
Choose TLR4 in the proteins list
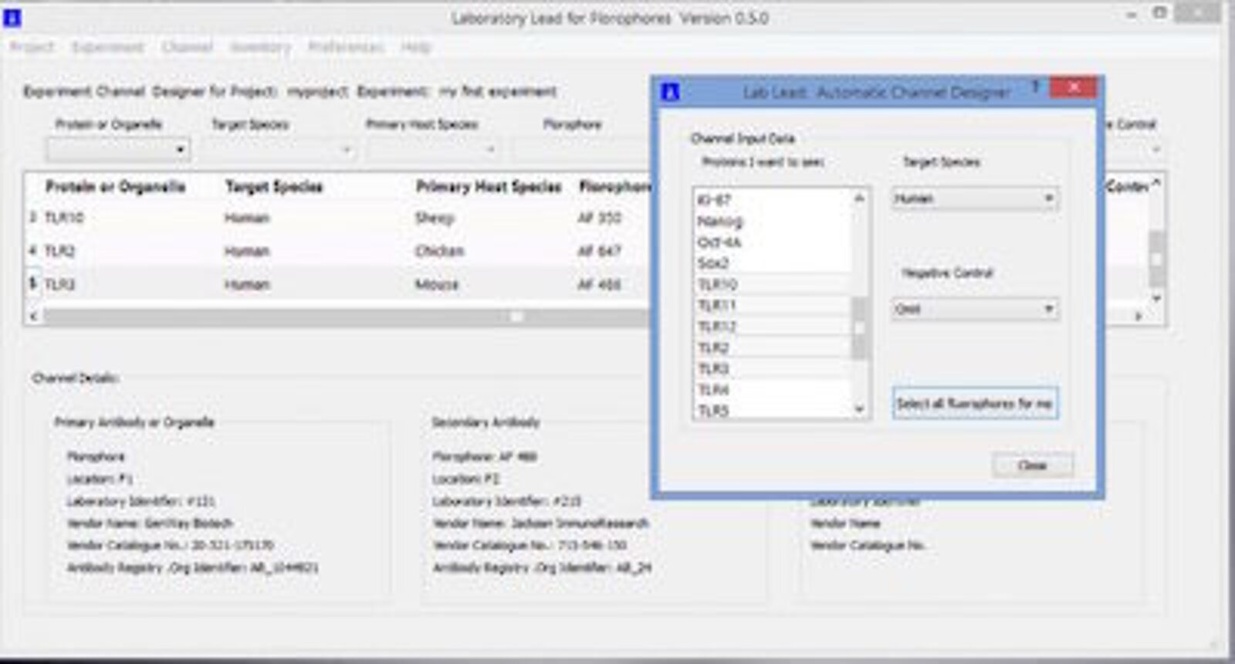(x=713, y=390)
